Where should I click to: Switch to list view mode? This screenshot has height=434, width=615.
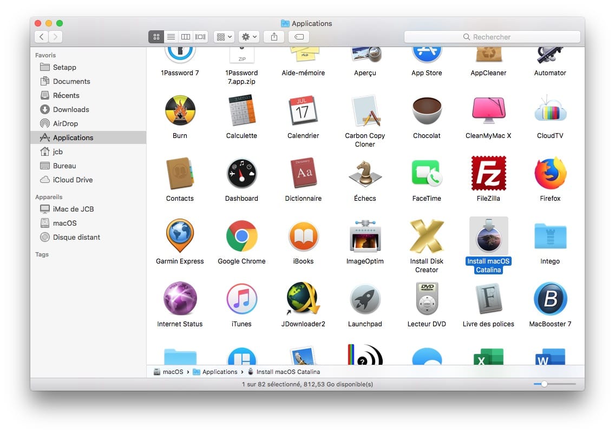tap(171, 37)
